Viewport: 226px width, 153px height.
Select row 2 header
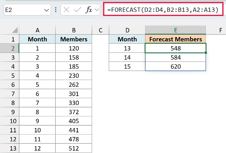[x=10, y=48]
